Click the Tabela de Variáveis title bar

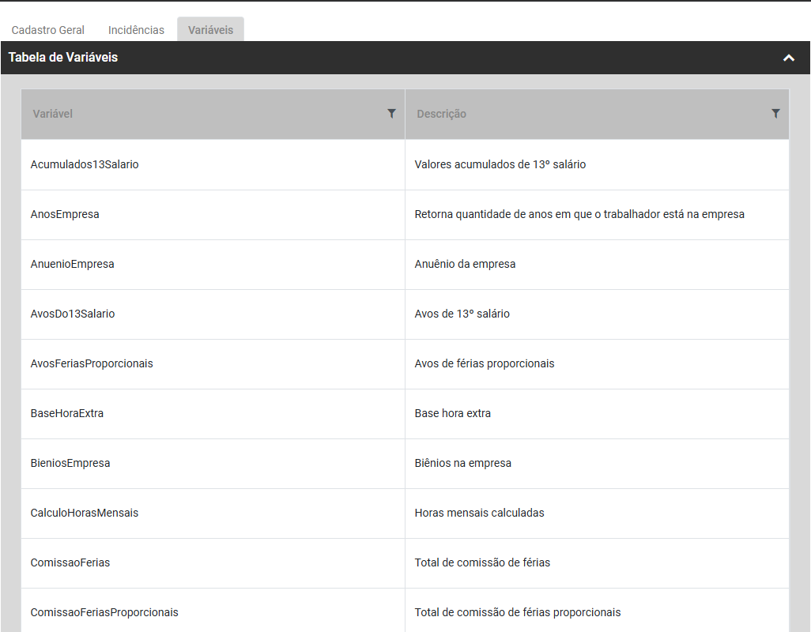[316, 58]
